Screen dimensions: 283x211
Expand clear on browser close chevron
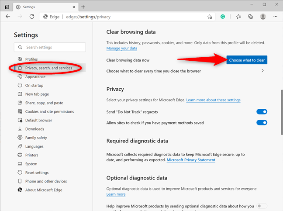pyautogui.click(x=262, y=71)
